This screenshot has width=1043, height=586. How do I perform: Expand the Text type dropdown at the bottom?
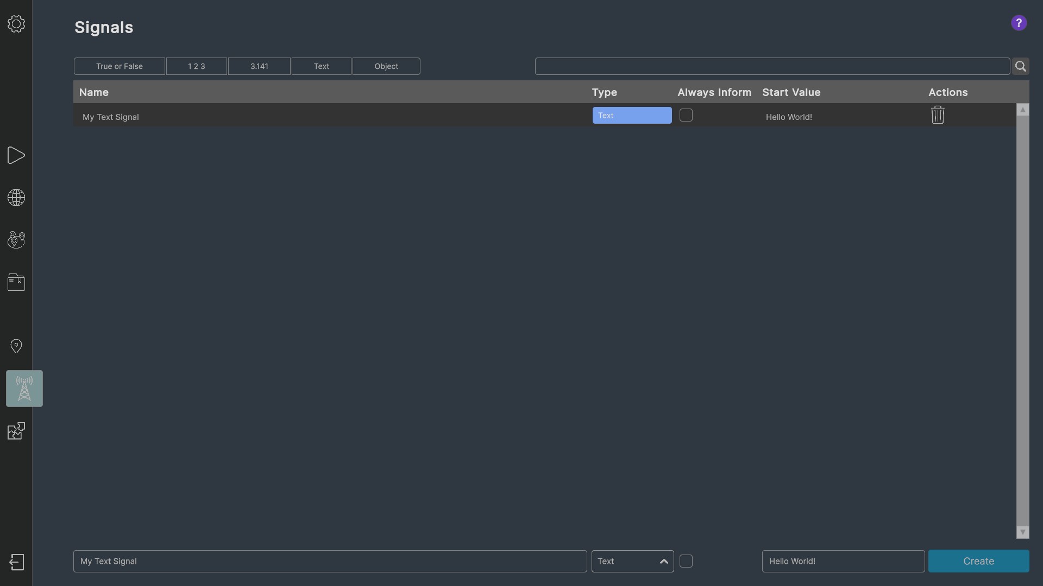tap(633, 562)
